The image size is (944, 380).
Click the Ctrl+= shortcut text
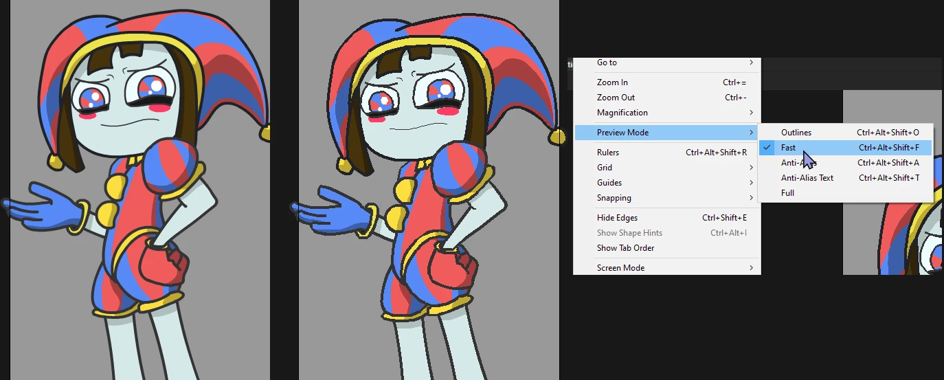(734, 82)
